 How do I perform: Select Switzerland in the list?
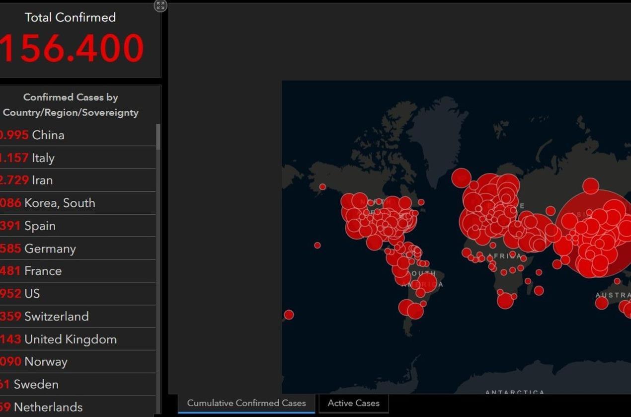tap(56, 316)
